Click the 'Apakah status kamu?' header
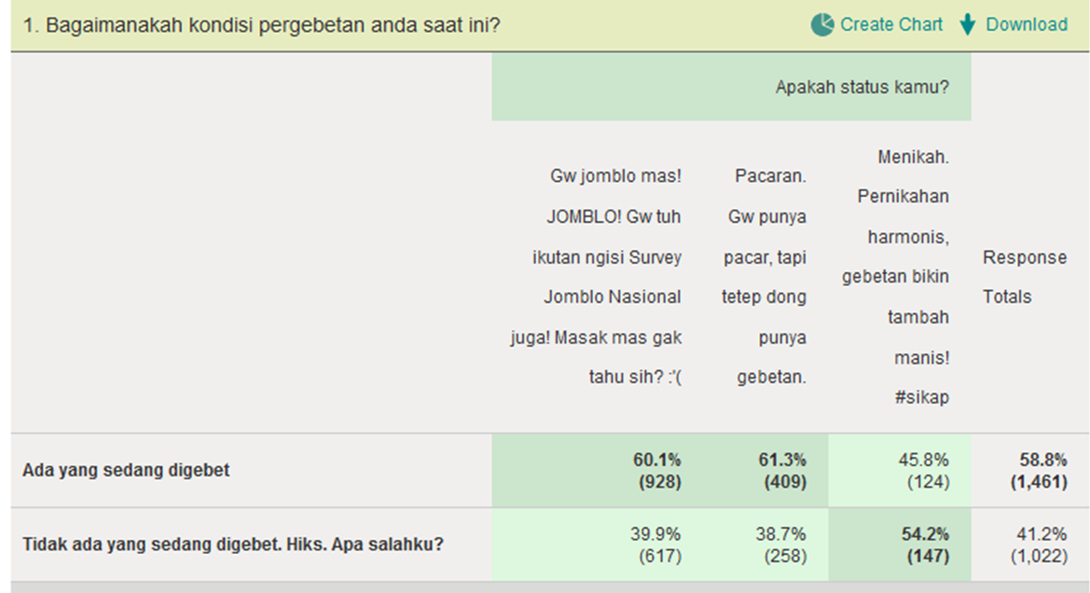1090x593 pixels. pyautogui.click(x=862, y=88)
